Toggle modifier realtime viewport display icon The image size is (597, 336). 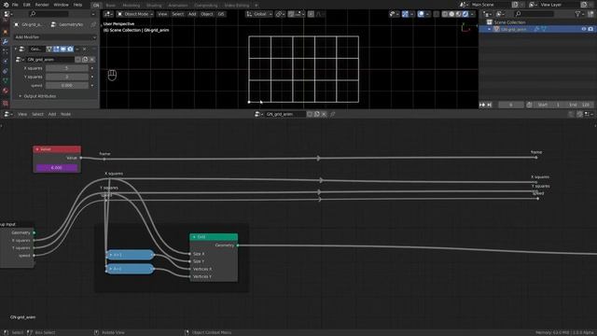63,49
